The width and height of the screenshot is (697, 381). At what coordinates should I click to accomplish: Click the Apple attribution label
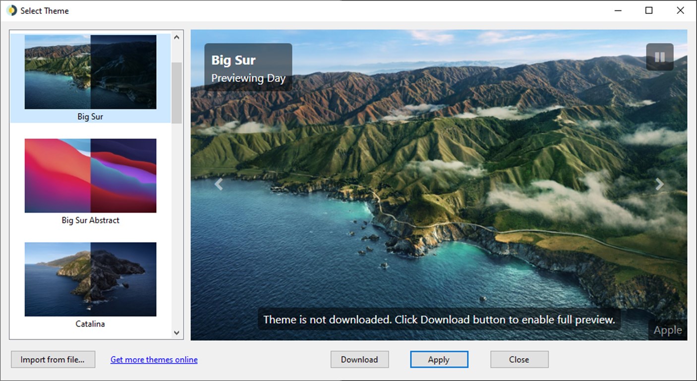(x=667, y=329)
